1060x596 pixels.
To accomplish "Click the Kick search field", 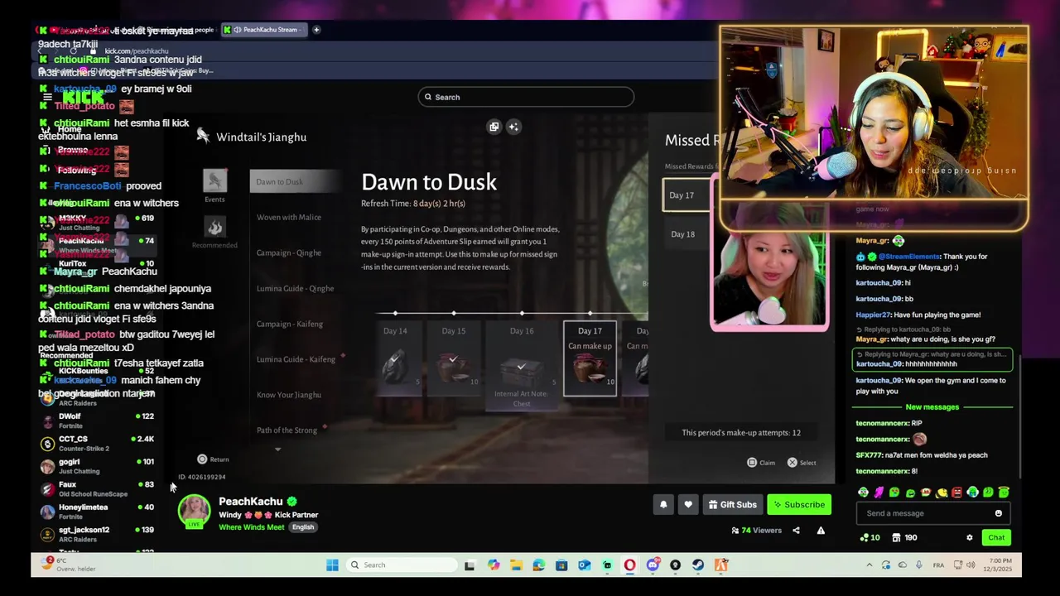I will 526,98.
